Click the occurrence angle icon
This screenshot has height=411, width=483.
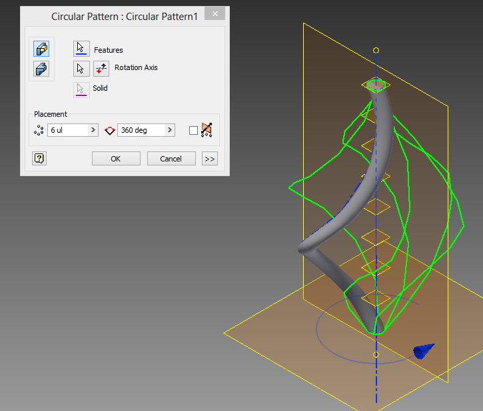click(x=110, y=131)
